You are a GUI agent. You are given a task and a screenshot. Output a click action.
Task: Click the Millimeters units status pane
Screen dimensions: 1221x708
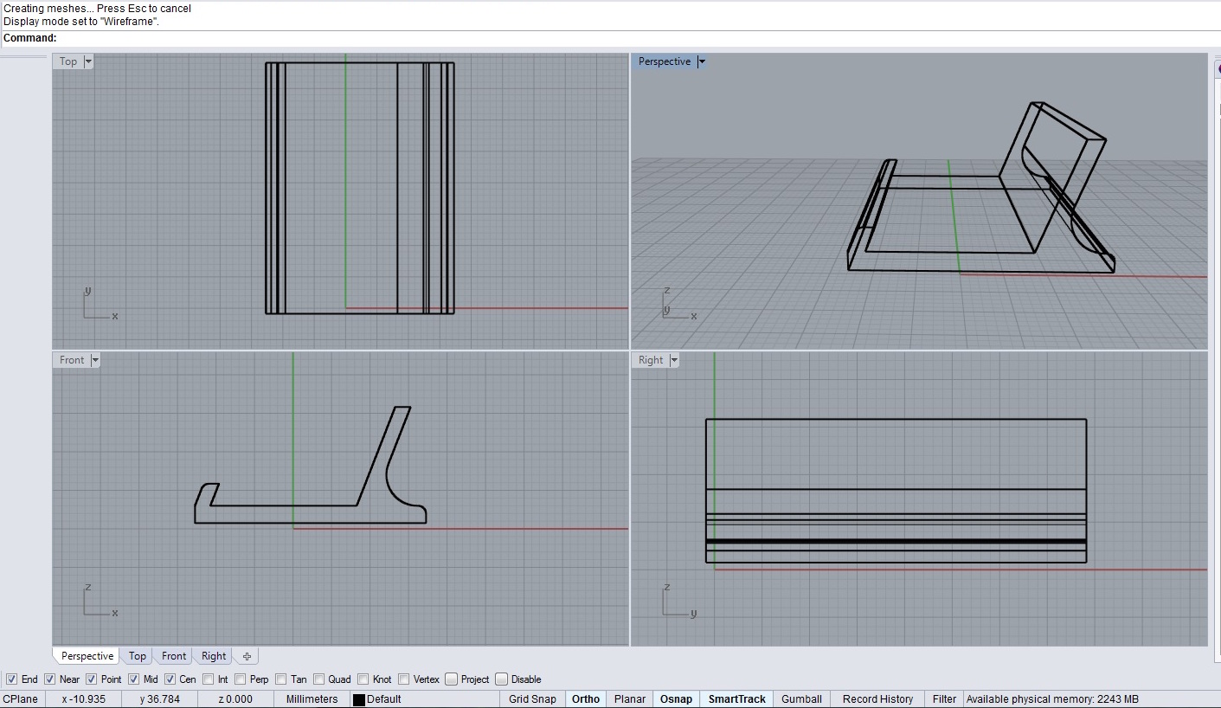(x=312, y=699)
